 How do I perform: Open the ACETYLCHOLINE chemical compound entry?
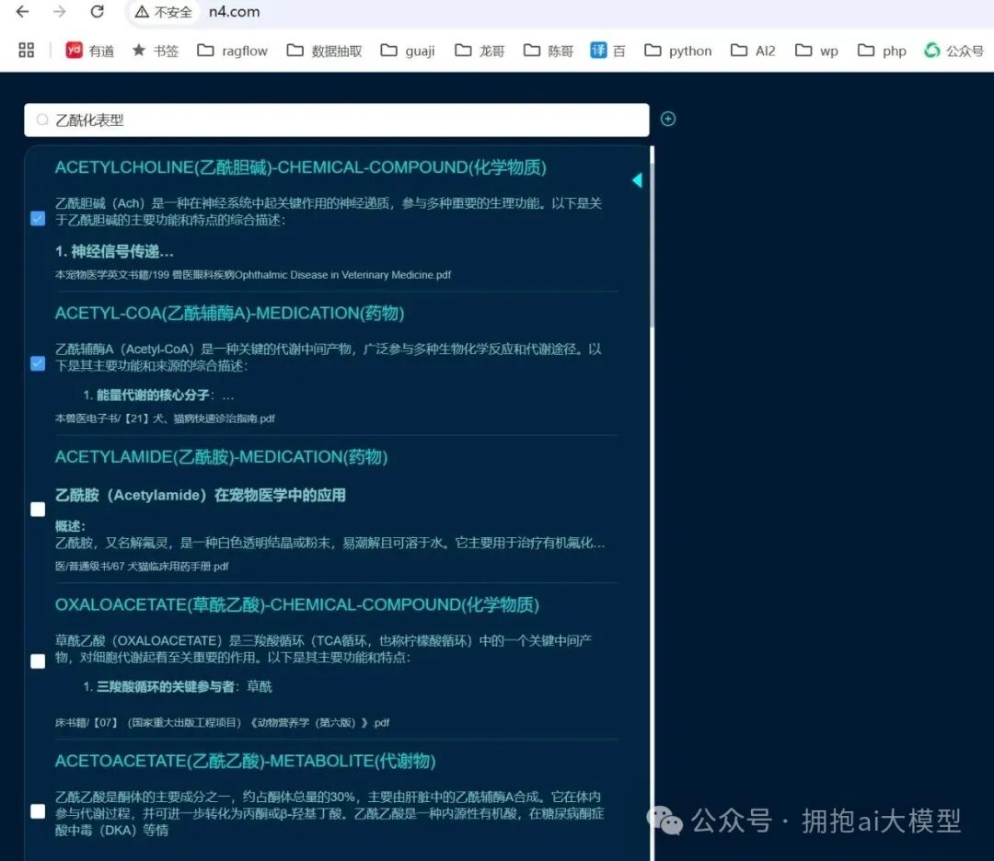point(301,167)
